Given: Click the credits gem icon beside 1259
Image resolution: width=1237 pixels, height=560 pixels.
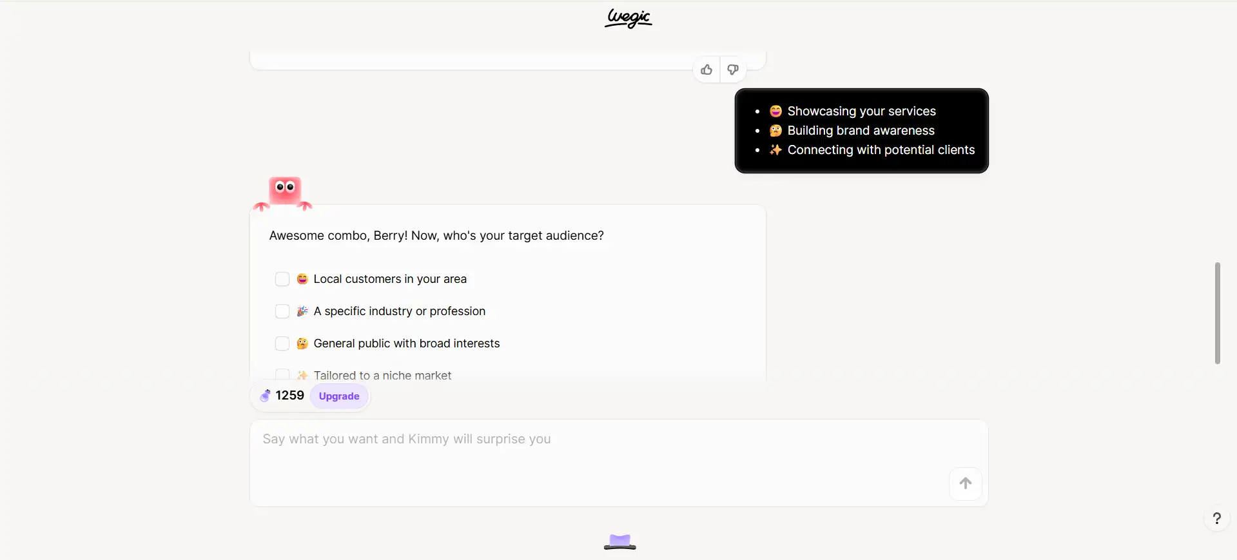Looking at the screenshot, I should (265, 396).
